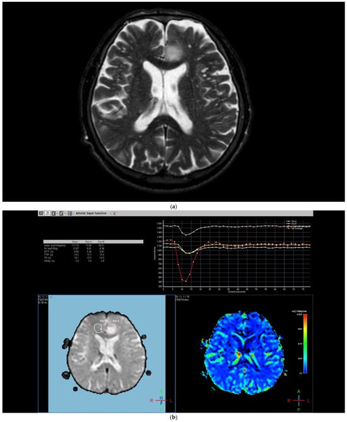This screenshot has height=422, width=347.
Task: Click the MTT (s) row label
Action: [x=47, y=251]
